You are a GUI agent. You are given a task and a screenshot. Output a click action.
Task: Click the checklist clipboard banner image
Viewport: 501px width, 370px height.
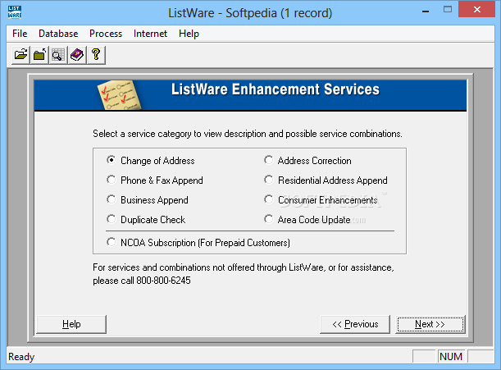point(119,95)
